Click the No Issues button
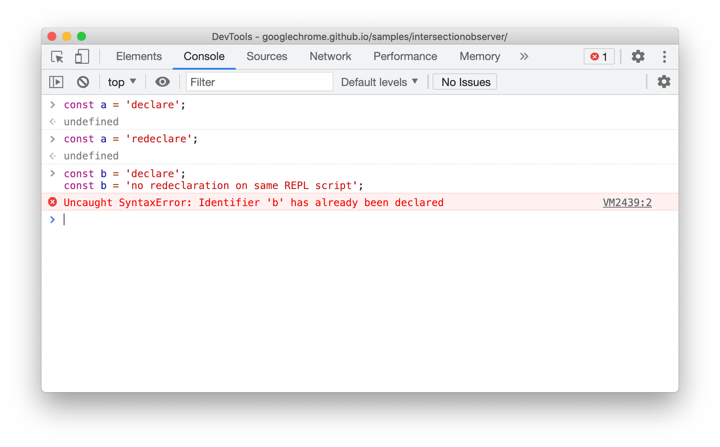The height and width of the screenshot is (447, 720). click(466, 82)
